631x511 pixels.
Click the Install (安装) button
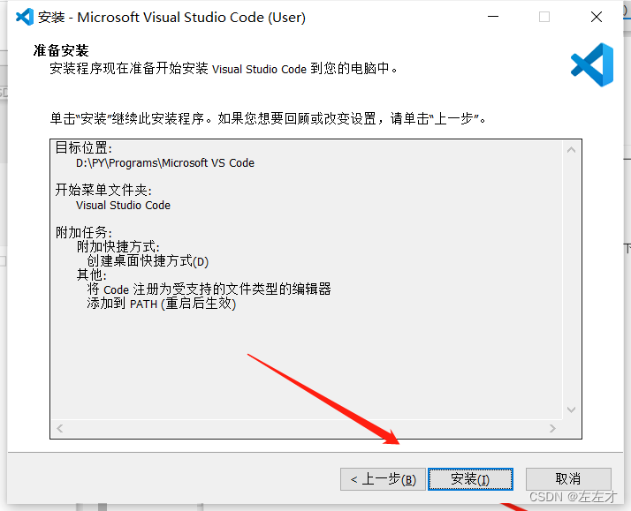(x=470, y=479)
